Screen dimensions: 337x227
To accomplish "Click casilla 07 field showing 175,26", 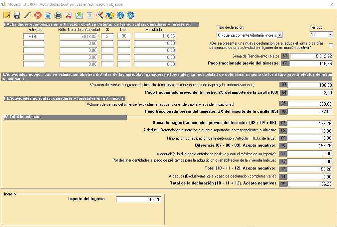I will pyautogui.click(x=310, y=124).
